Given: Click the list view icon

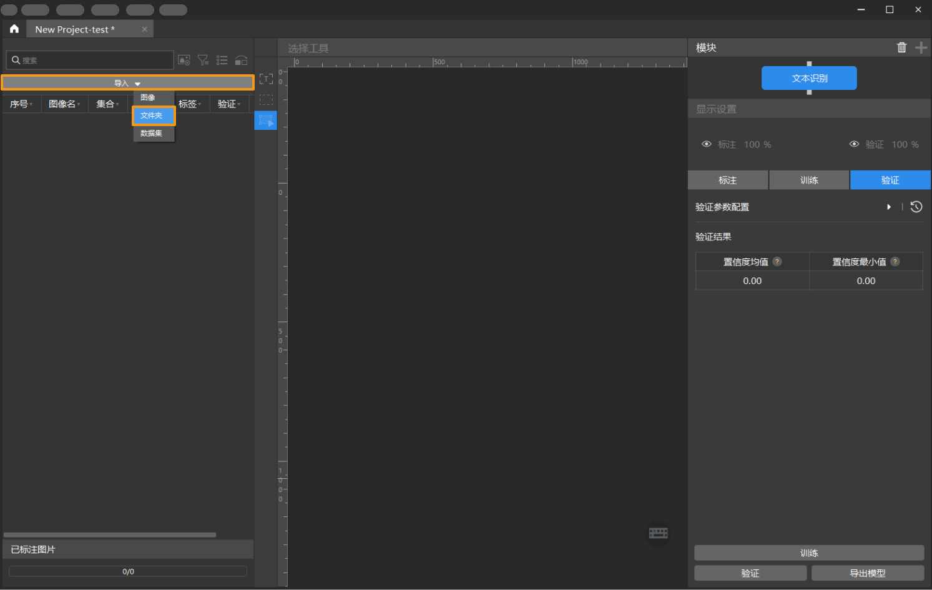Looking at the screenshot, I should 222,60.
